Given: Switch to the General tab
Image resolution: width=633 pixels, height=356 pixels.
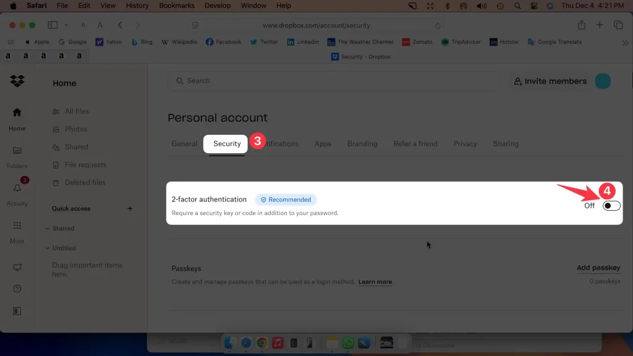Looking at the screenshot, I should coord(184,143).
